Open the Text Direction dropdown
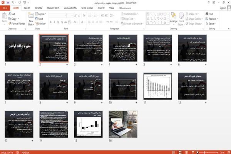 coord(129,14)
